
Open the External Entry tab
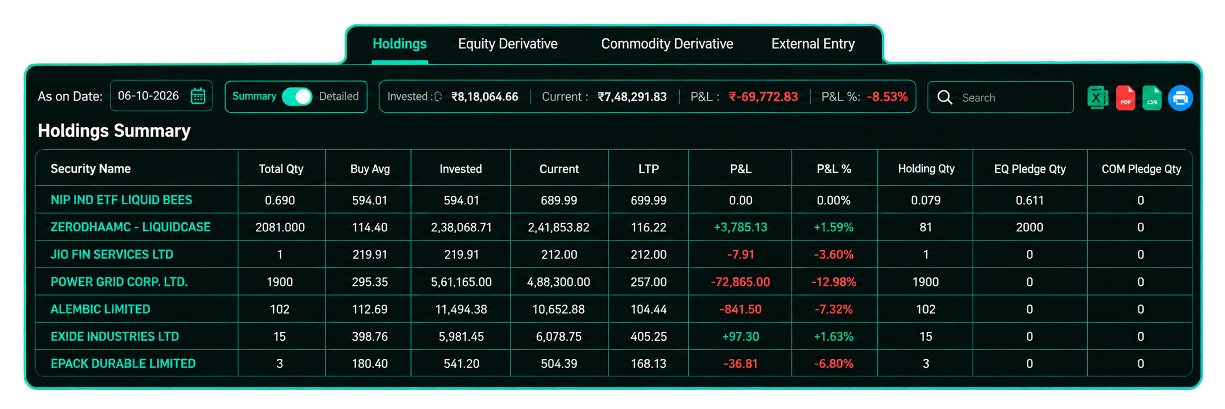click(813, 43)
